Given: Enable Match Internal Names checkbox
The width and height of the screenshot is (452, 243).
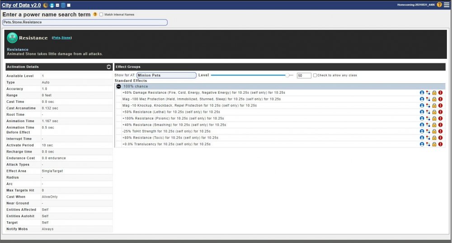Looking at the screenshot, I should 101,14.
